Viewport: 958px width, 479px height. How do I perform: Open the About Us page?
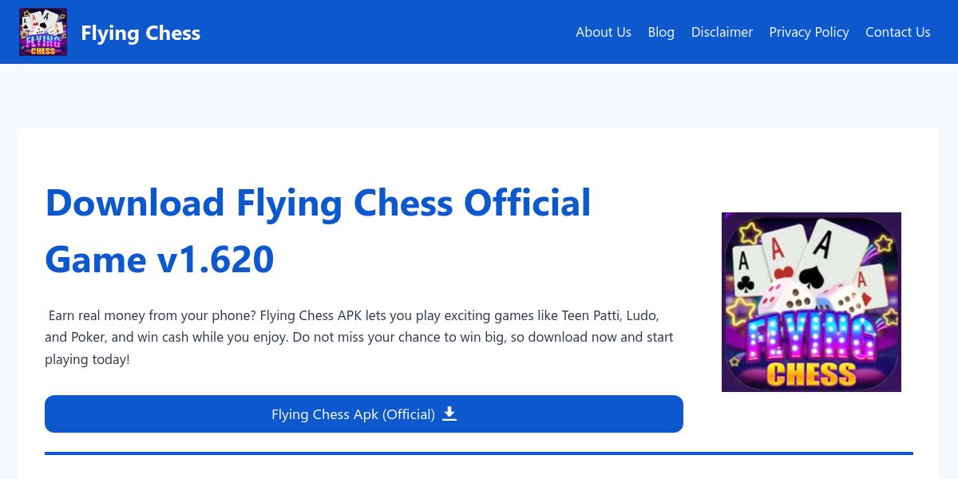pyautogui.click(x=603, y=32)
